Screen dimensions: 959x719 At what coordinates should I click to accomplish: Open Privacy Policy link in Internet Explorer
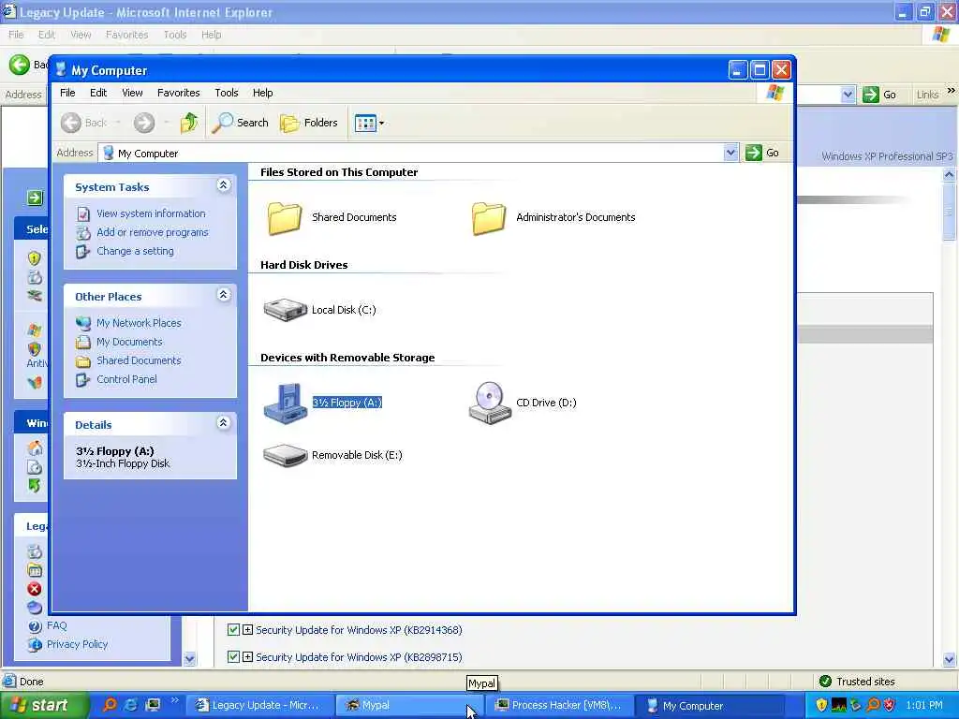click(x=77, y=644)
